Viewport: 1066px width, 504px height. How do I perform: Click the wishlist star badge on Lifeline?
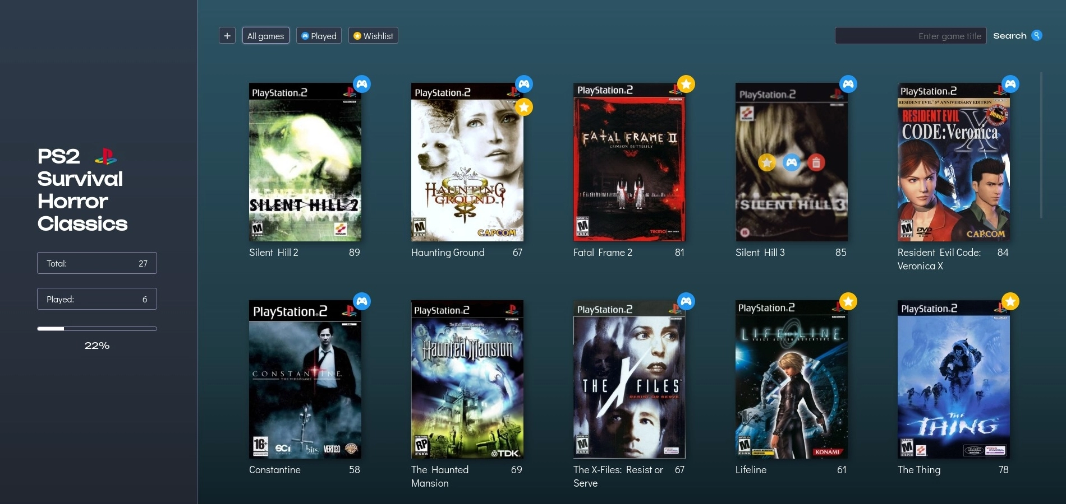[848, 301]
